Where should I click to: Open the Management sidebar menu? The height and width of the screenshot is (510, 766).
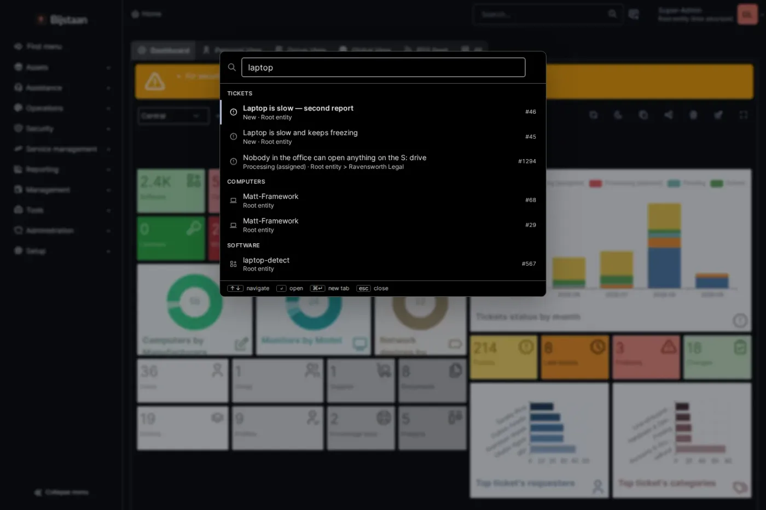click(62, 190)
